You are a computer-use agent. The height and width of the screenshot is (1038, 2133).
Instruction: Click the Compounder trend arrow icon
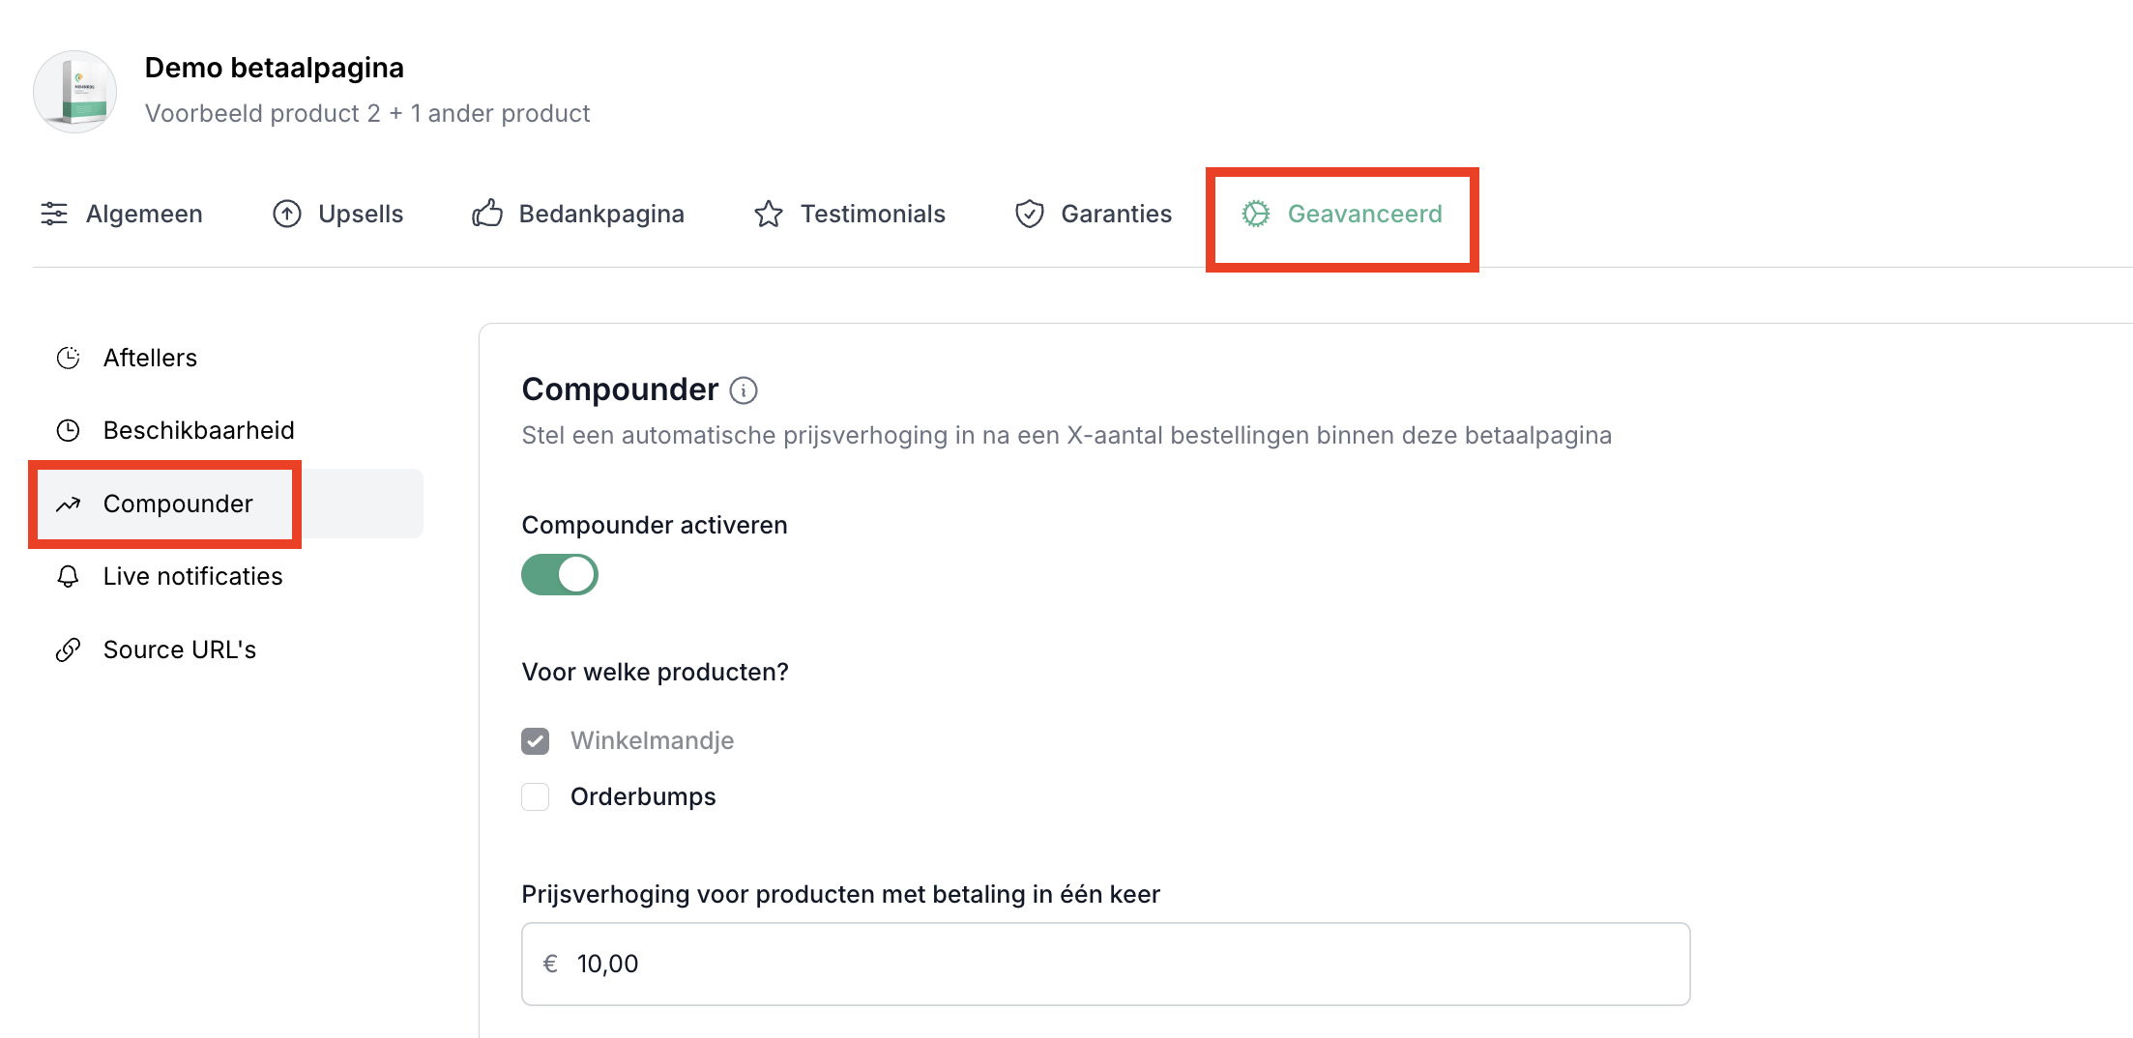(68, 505)
